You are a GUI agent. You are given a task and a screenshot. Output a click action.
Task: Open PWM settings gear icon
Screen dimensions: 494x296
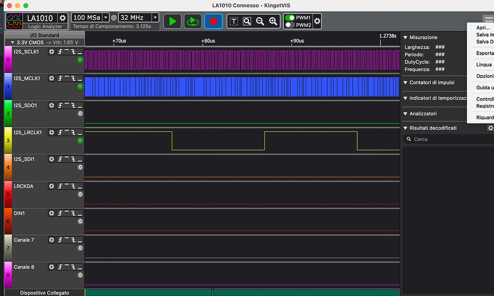[317, 21]
